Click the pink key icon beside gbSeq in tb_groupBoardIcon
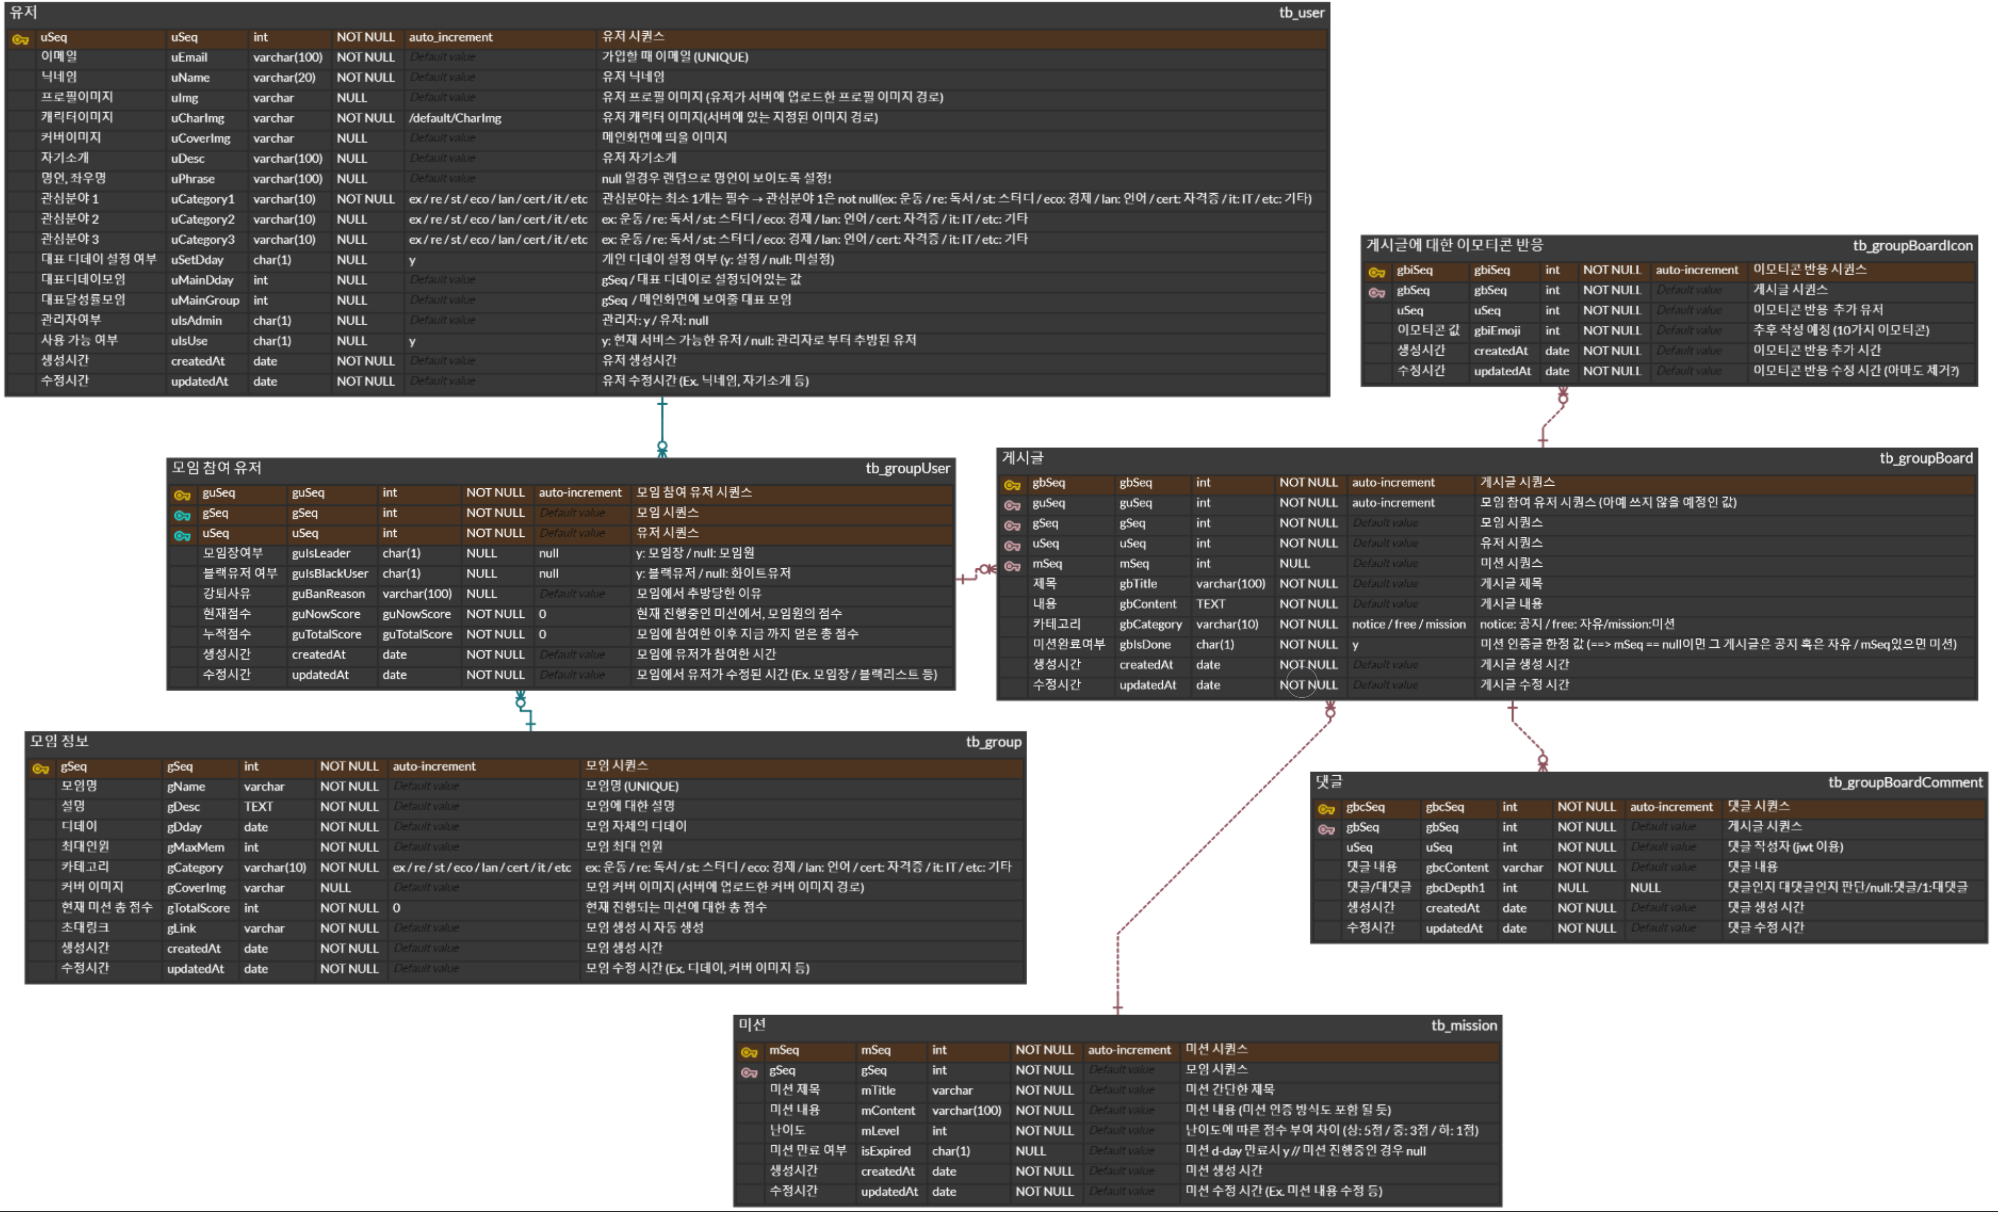This screenshot has width=1998, height=1212. click(x=1376, y=293)
